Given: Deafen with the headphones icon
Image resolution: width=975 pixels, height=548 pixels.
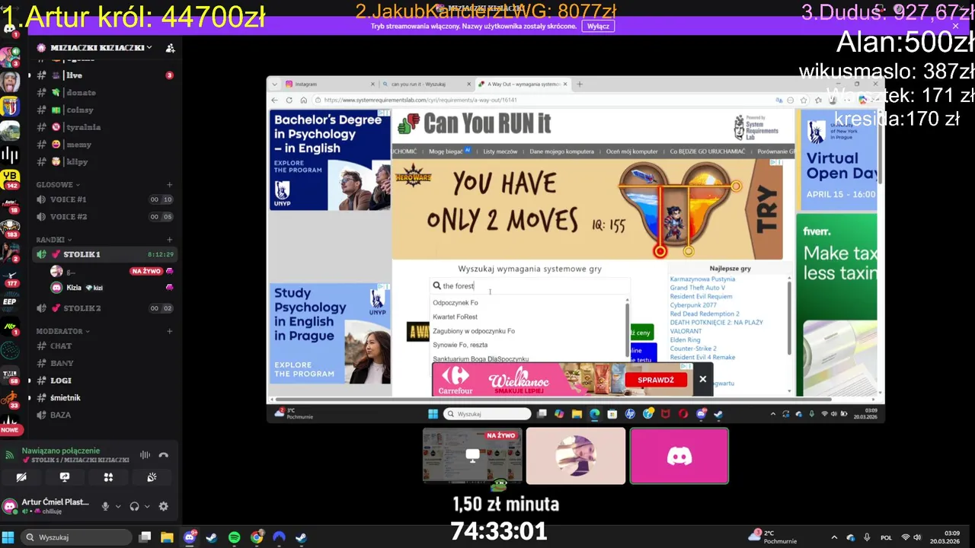Looking at the screenshot, I should click(x=135, y=506).
